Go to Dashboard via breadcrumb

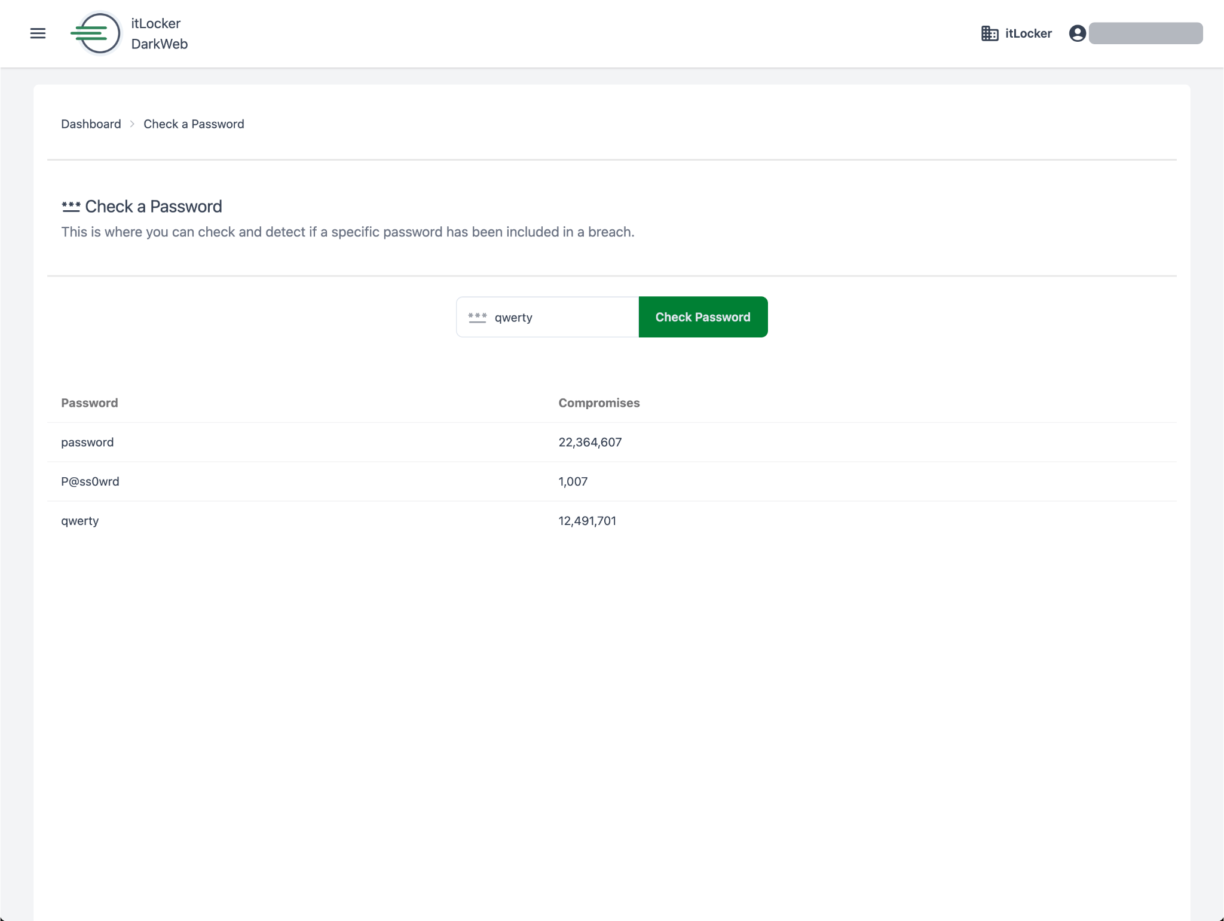[91, 124]
